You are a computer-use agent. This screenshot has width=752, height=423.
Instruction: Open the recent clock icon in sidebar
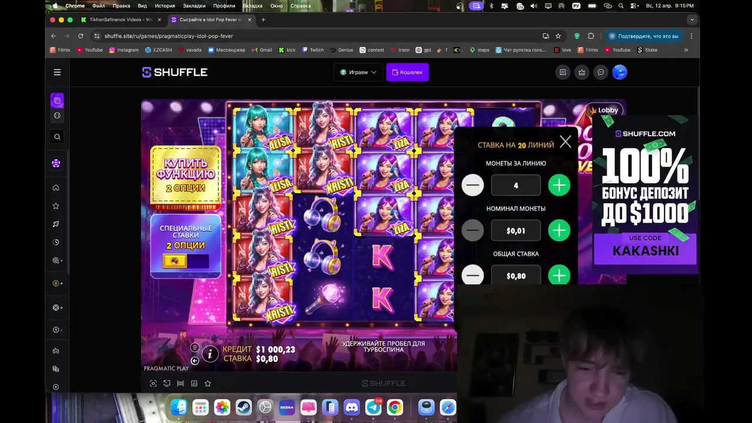click(x=56, y=242)
